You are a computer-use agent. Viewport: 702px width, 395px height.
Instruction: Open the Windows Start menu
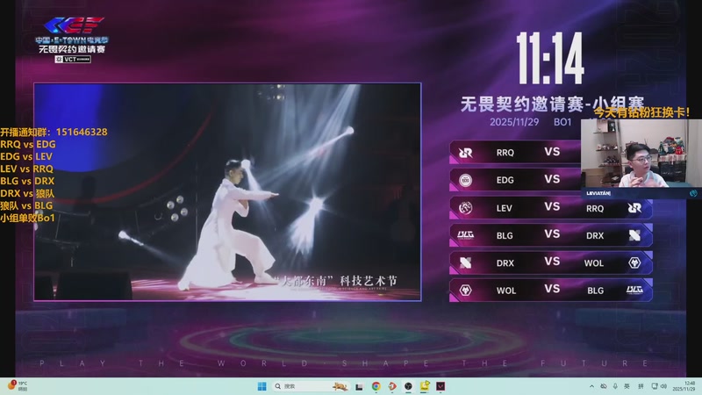(x=261, y=386)
